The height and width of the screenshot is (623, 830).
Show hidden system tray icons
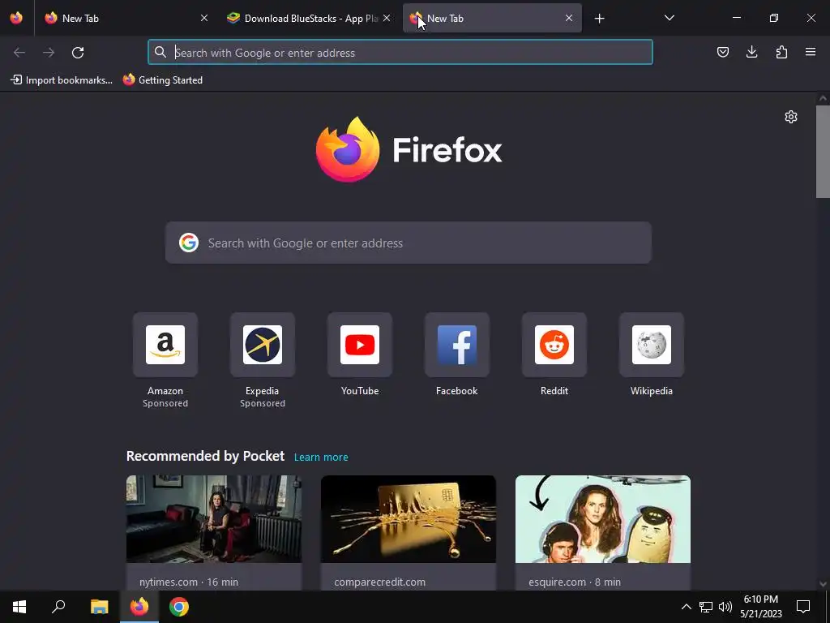[x=686, y=607]
